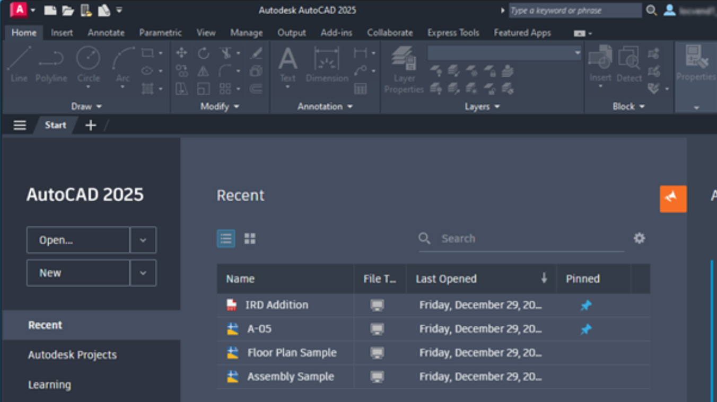Select Recent in the left sidebar

coord(91,325)
